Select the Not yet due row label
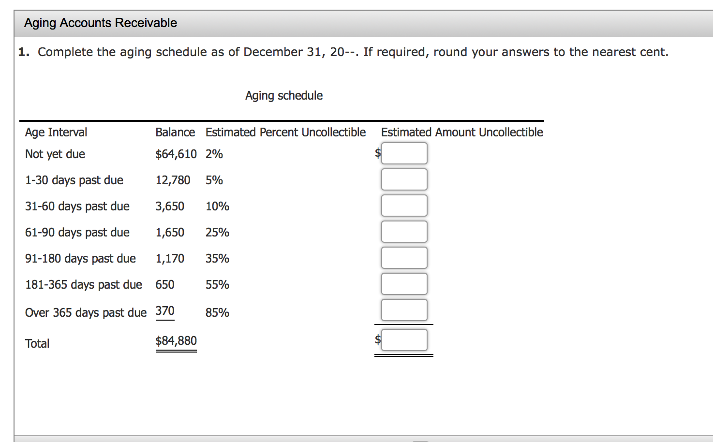The height and width of the screenshot is (442, 713). point(55,154)
